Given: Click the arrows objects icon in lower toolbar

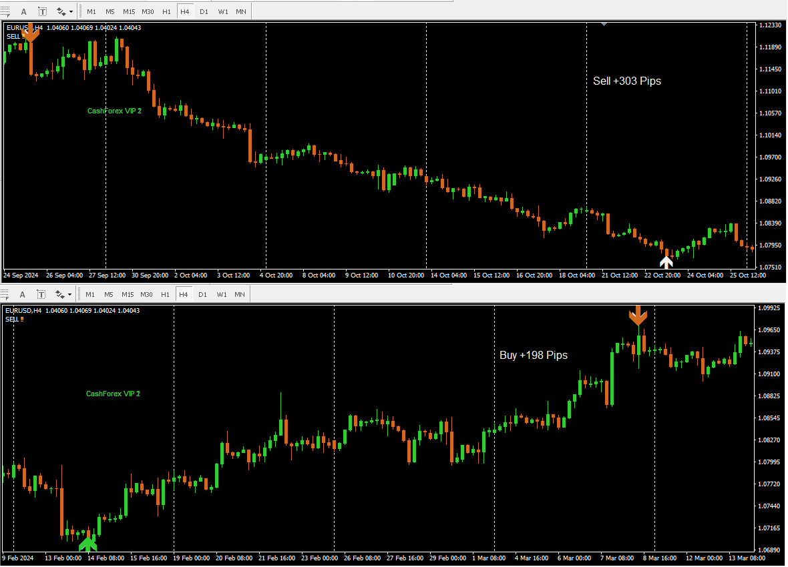Looking at the screenshot, I should pyautogui.click(x=60, y=294).
